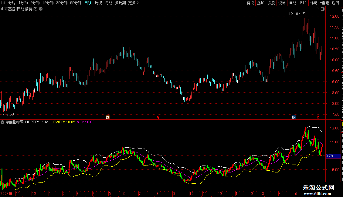Select the 30分钟 period

point(62,3)
